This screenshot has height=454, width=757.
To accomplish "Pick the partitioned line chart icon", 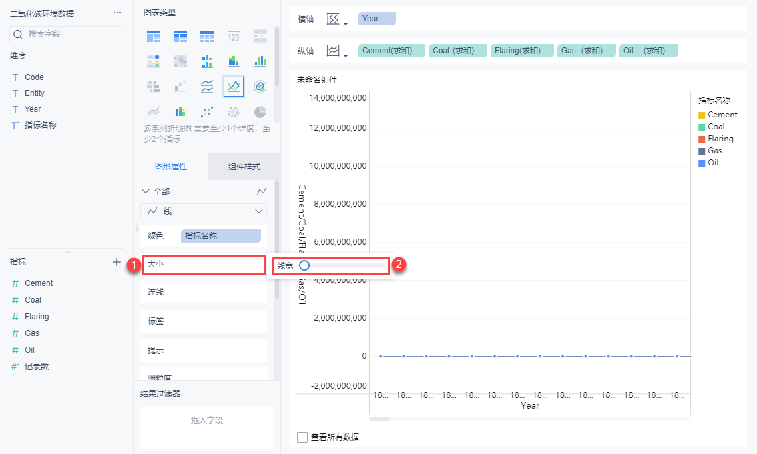I will [x=207, y=87].
